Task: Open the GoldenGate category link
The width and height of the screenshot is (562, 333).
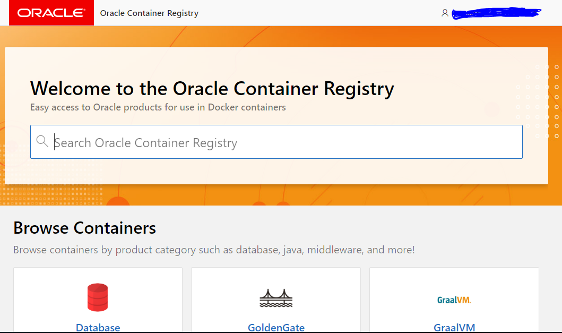Action: pos(276,327)
